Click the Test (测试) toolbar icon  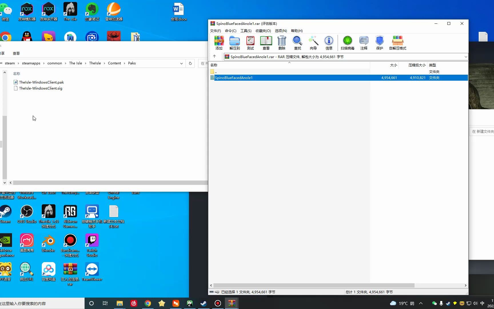[250, 43]
